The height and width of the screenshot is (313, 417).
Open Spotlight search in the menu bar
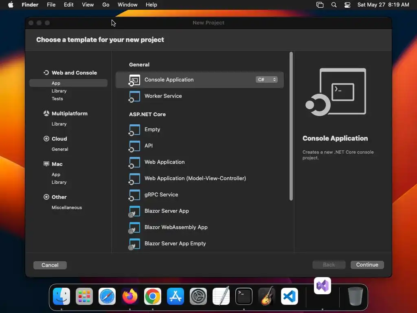pyautogui.click(x=334, y=5)
